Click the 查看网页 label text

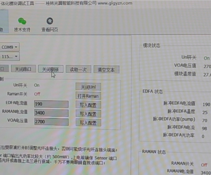[50, 29]
